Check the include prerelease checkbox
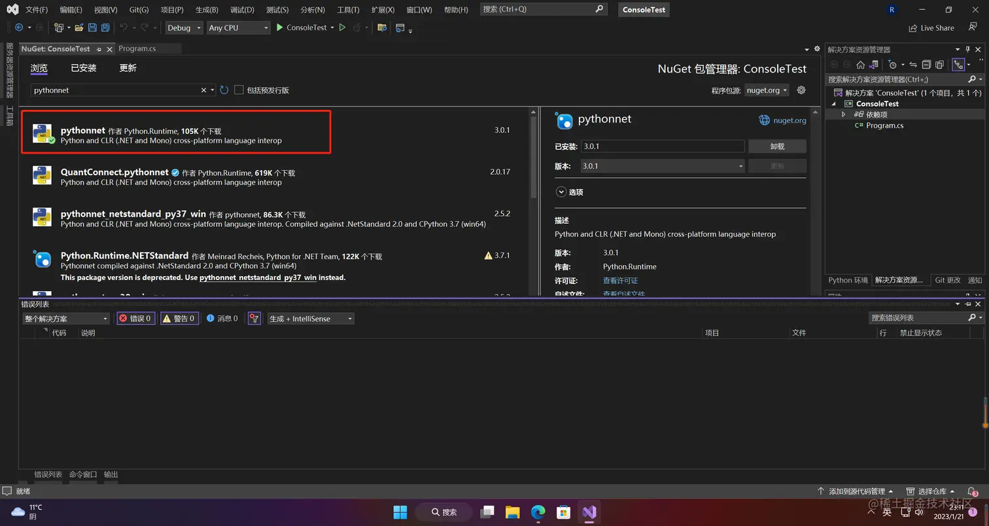 [x=239, y=90]
